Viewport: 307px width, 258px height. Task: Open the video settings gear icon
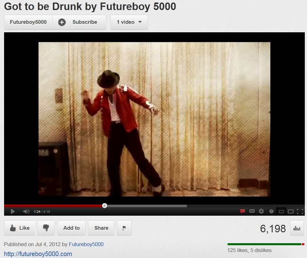click(261, 211)
